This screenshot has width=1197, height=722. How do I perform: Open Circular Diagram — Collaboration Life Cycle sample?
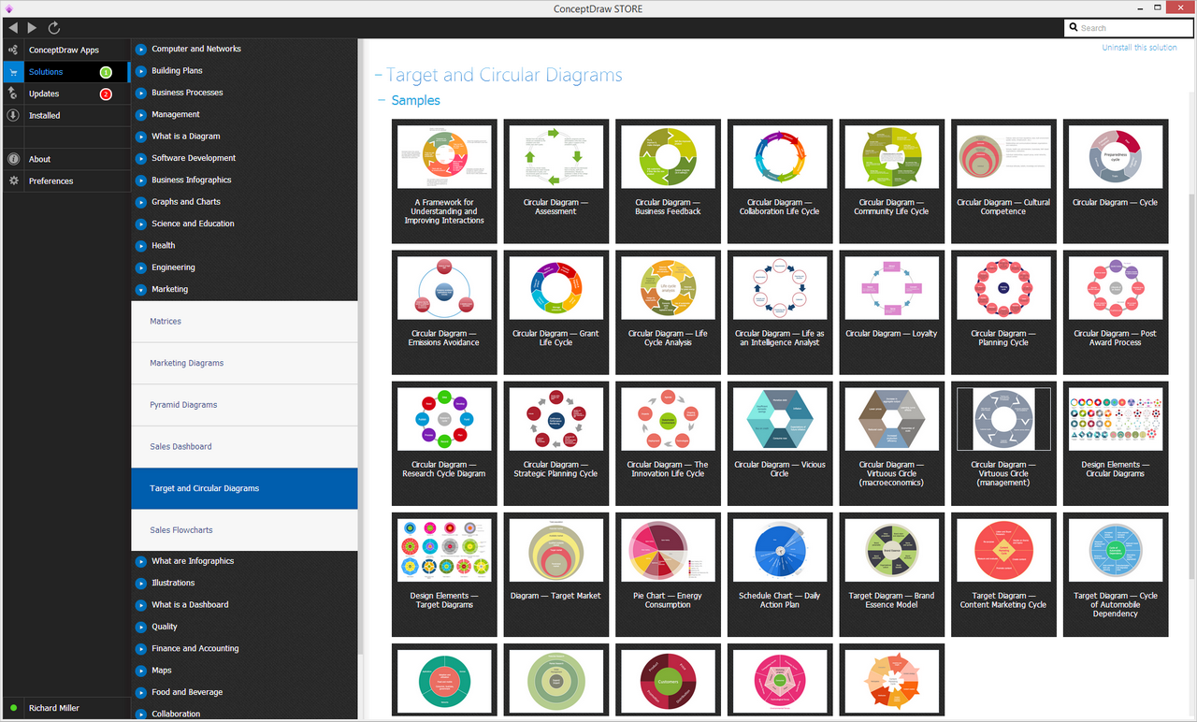pyautogui.click(x=780, y=181)
